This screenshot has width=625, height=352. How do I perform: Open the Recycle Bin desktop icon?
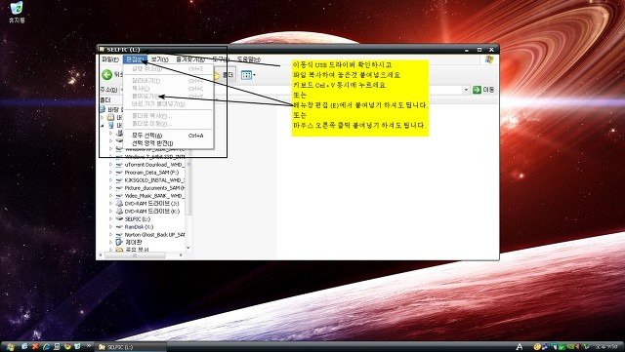point(17,12)
